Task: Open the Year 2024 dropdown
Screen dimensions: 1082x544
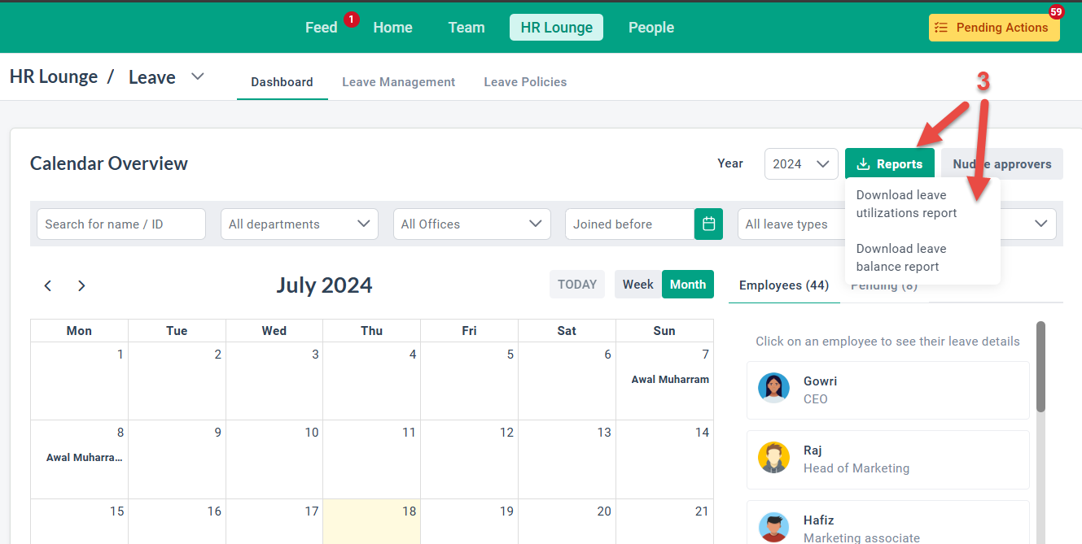Action: click(801, 163)
